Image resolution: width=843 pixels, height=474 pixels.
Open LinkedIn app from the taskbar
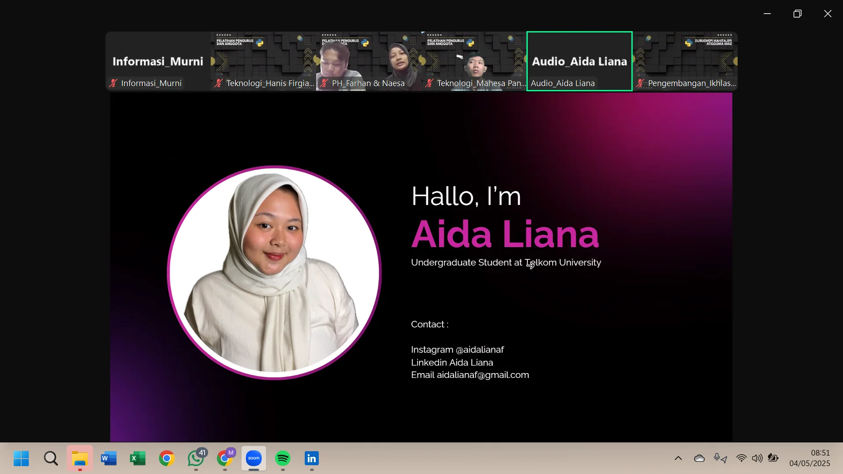(312, 459)
